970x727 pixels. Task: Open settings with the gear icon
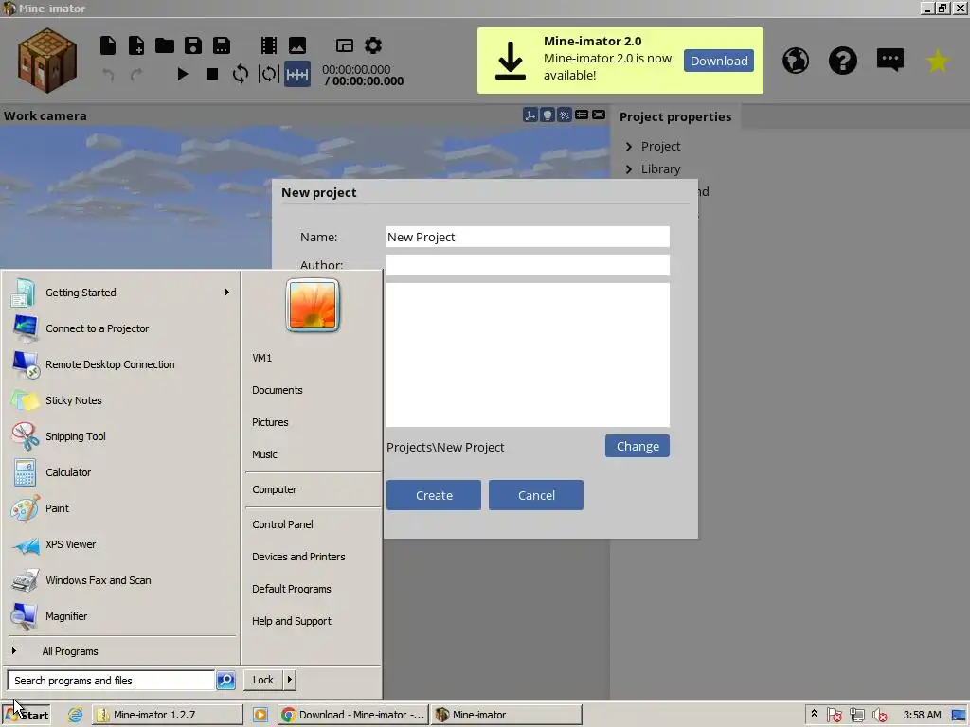click(373, 45)
